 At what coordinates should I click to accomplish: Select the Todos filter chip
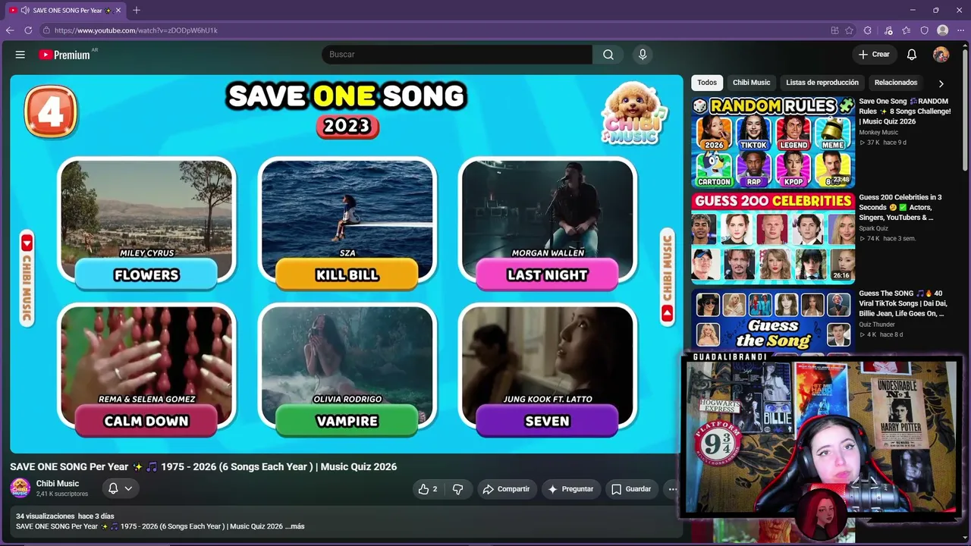click(x=707, y=83)
